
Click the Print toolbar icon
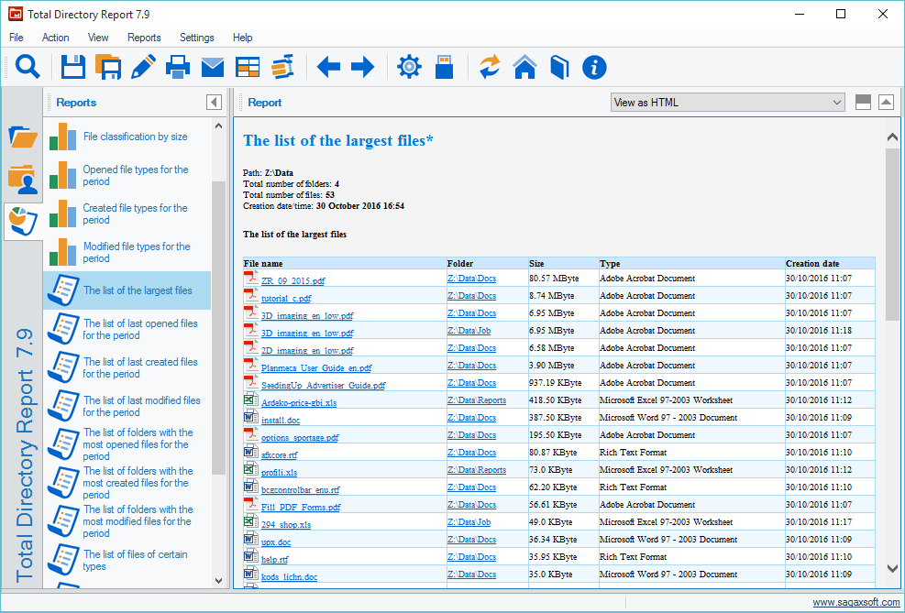[178, 67]
